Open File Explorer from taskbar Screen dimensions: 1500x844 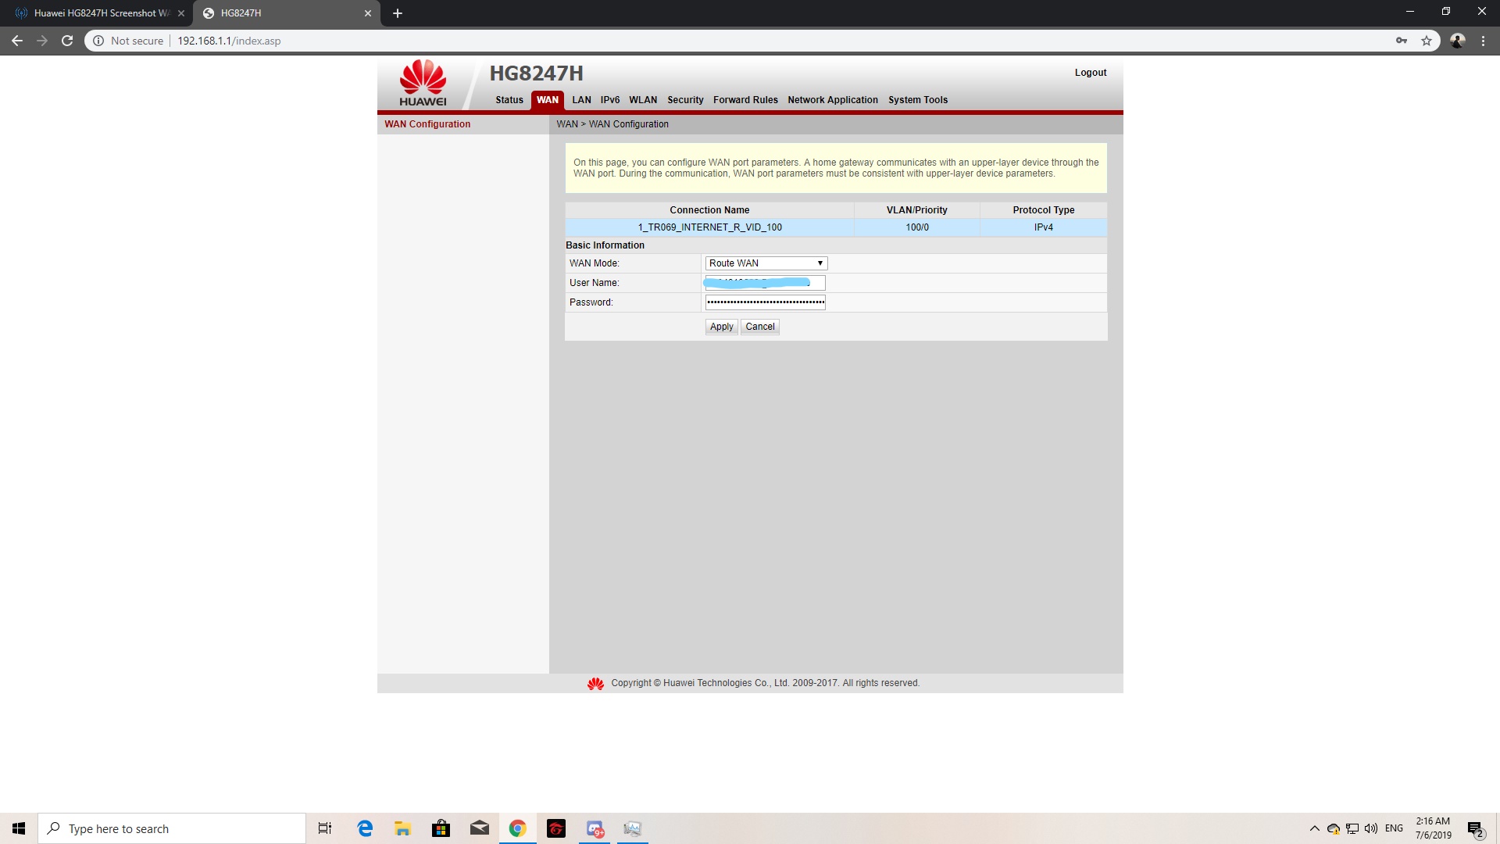402,828
